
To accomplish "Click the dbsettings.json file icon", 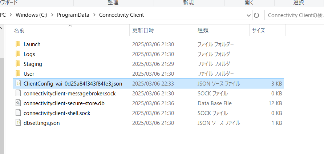I will click(18, 123).
